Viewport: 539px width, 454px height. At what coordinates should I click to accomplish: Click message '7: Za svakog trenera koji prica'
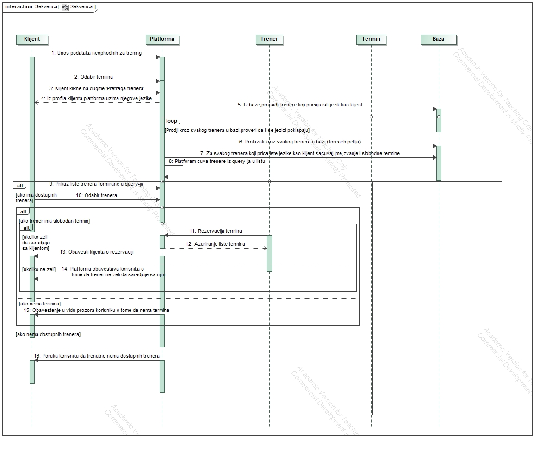coord(300,153)
